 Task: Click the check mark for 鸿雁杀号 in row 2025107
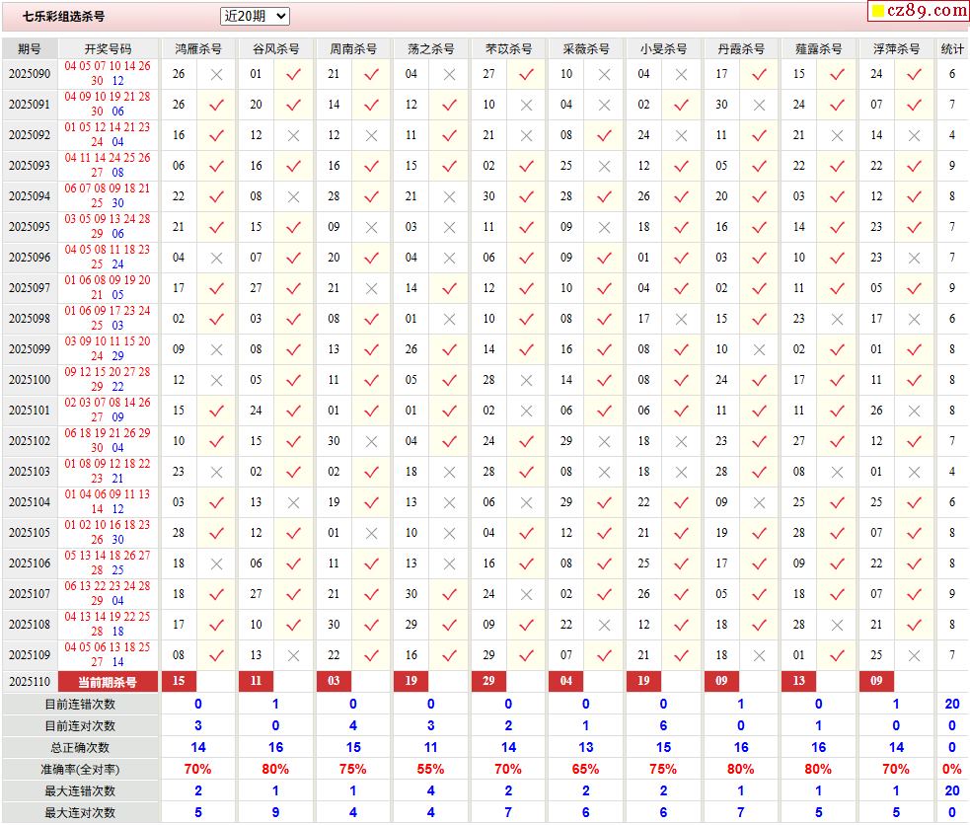click(216, 595)
